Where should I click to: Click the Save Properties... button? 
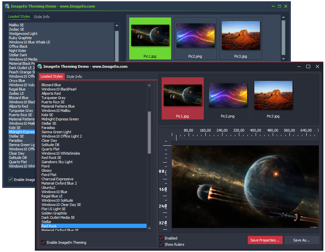click(x=265, y=240)
